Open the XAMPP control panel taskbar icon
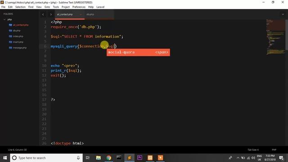Image resolution: width=288 pixels, height=162 pixels. tap(150, 158)
